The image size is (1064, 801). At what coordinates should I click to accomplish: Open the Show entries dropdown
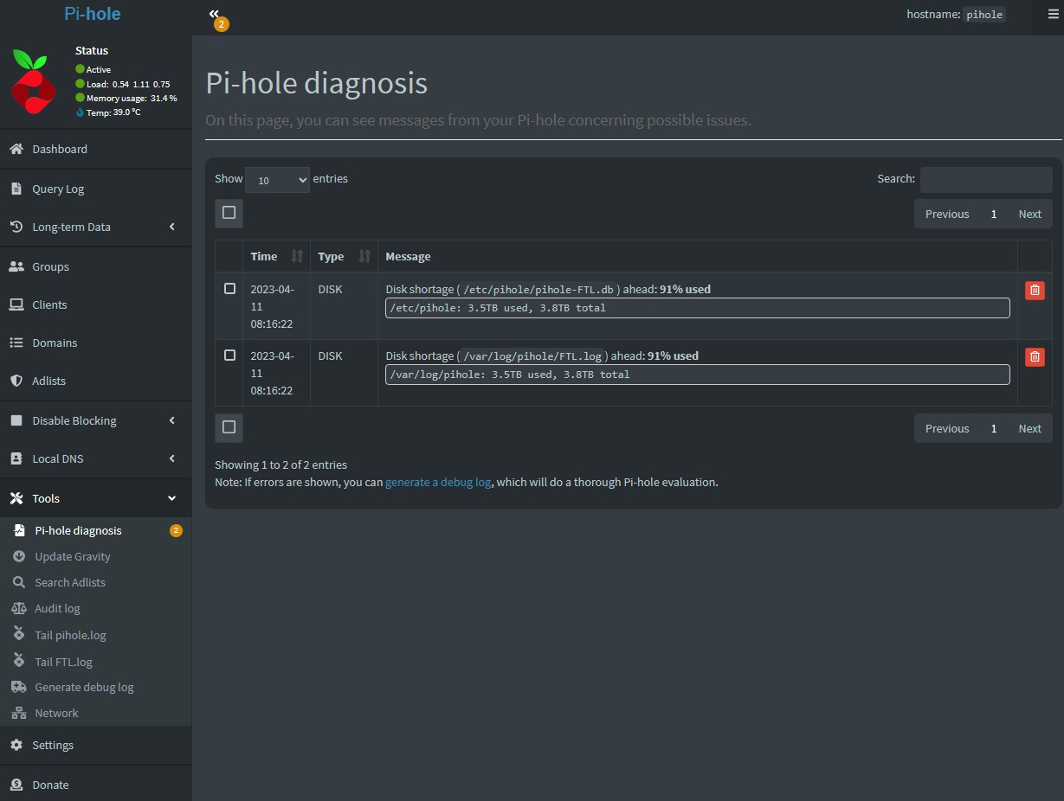pos(277,180)
